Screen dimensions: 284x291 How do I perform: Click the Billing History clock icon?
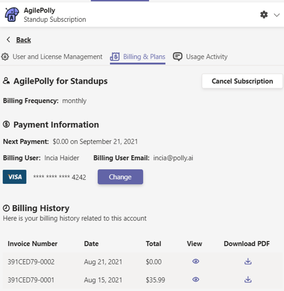pyautogui.click(x=6, y=209)
